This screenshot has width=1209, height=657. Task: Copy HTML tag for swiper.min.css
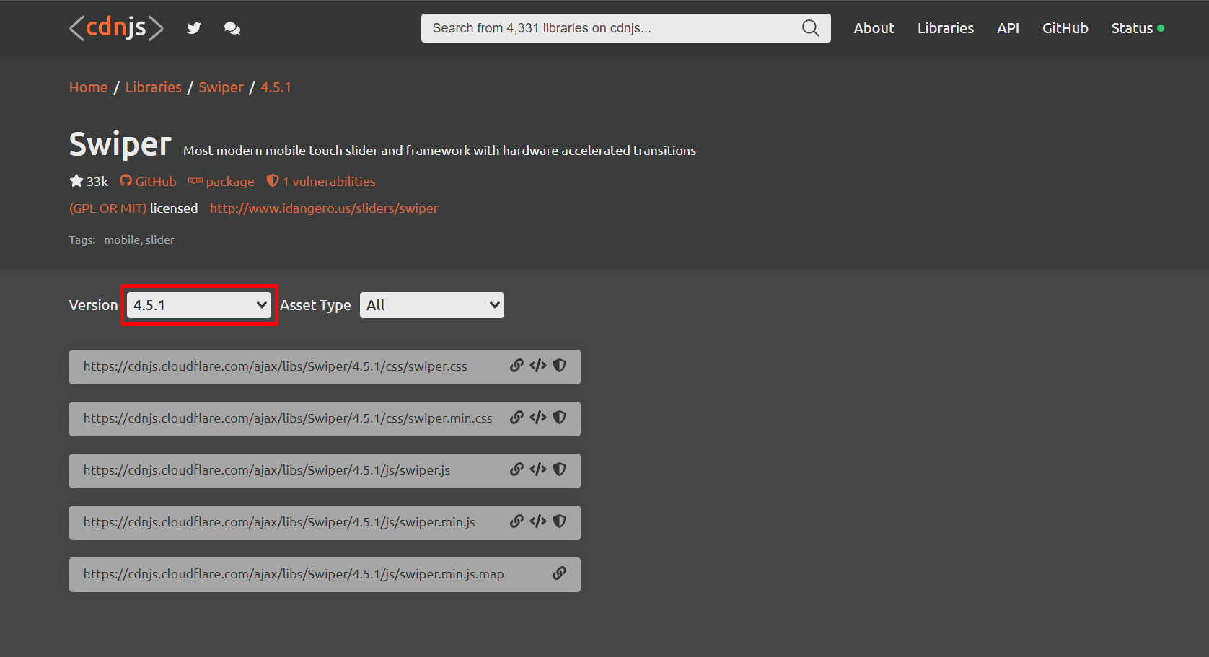tap(538, 418)
